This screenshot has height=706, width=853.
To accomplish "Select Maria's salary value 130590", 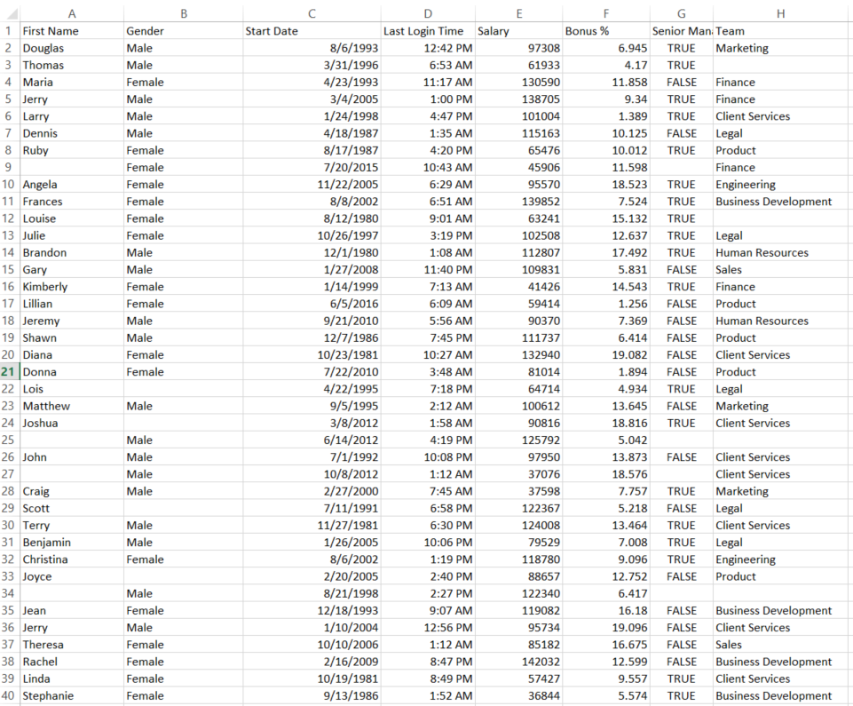I will pos(519,82).
